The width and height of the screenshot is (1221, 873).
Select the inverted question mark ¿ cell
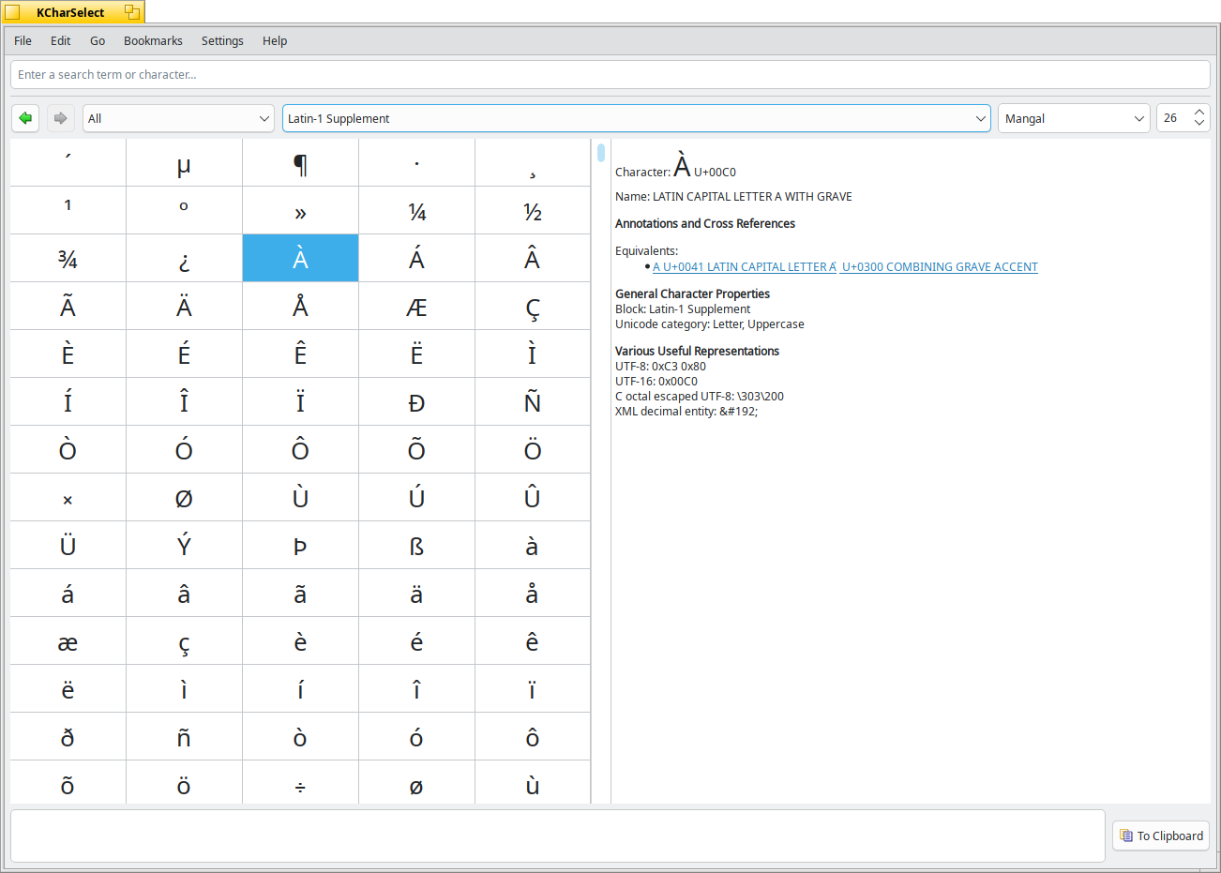tap(184, 259)
